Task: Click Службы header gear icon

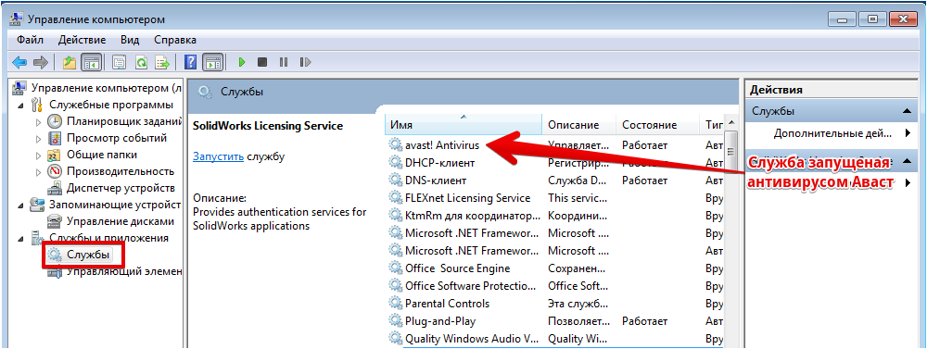Action: tap(205, 92)
